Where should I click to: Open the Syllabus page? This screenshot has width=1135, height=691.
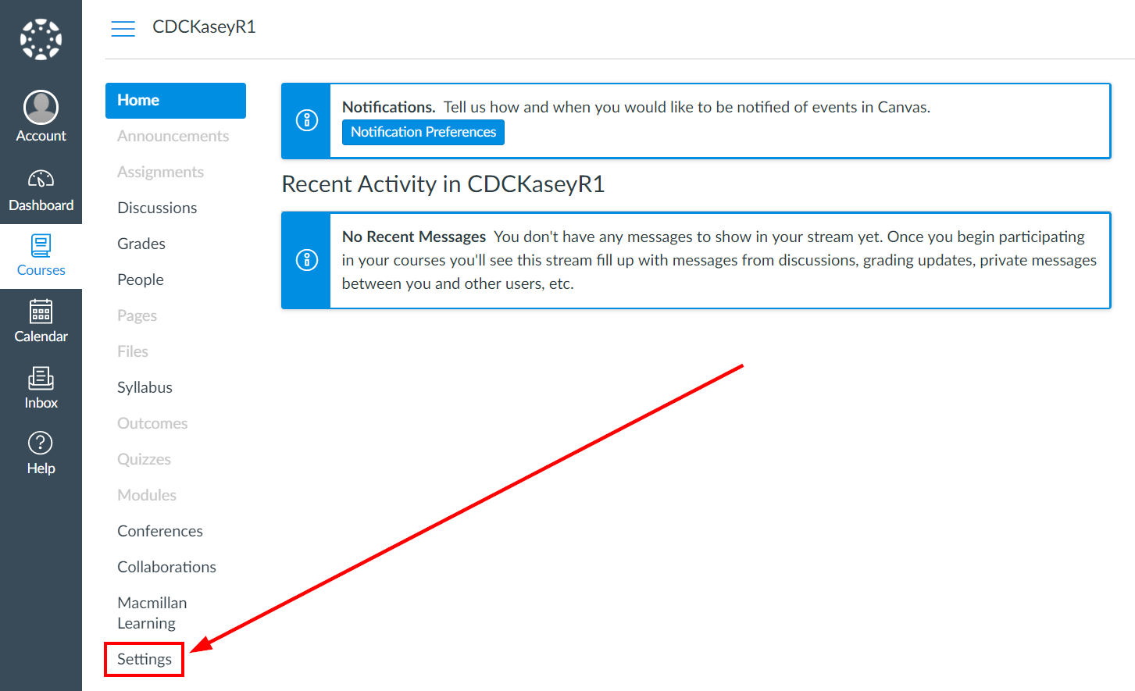coord(145,386)
